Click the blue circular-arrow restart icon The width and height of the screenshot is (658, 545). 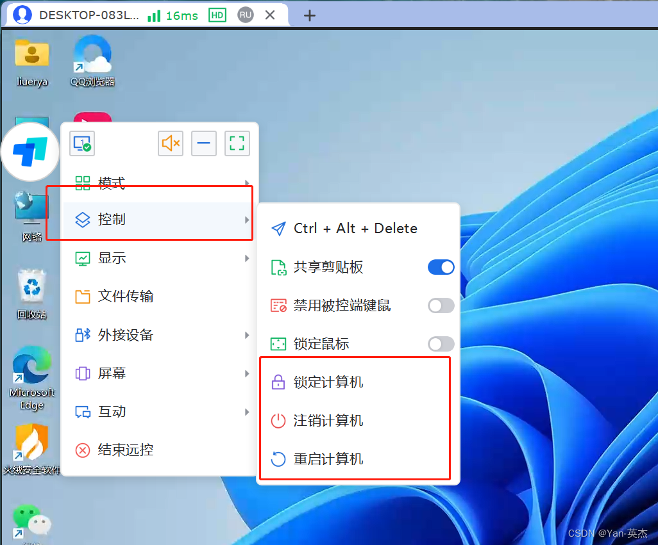click(x=278, y=459)
